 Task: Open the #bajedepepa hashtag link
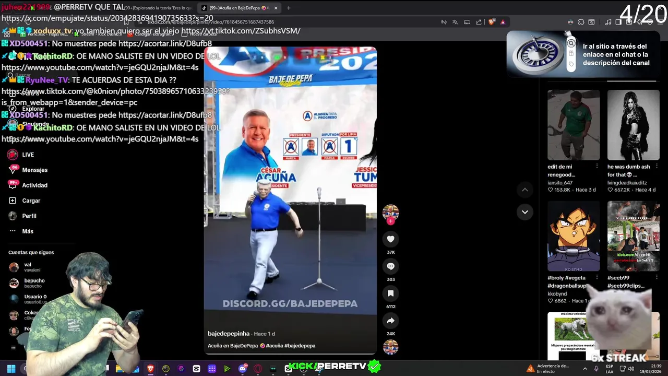click(300, 346)
